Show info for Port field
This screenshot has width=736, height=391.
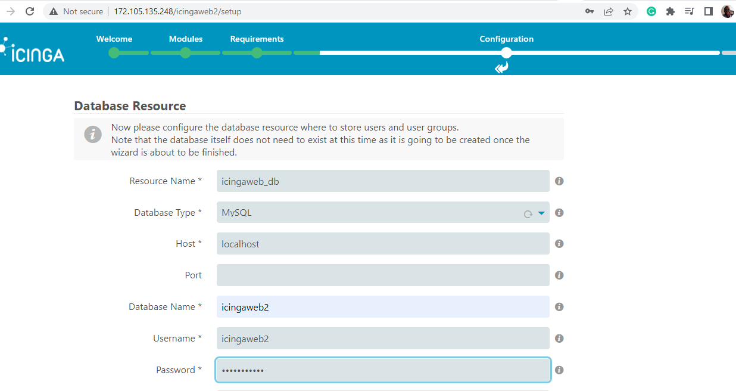click(x=559, y=275)
